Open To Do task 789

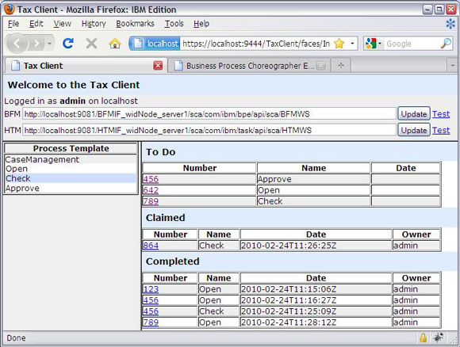[x=151, y=201]
